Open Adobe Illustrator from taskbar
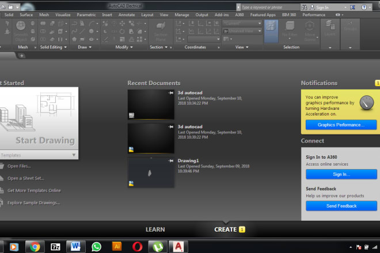 click(117, 247)
